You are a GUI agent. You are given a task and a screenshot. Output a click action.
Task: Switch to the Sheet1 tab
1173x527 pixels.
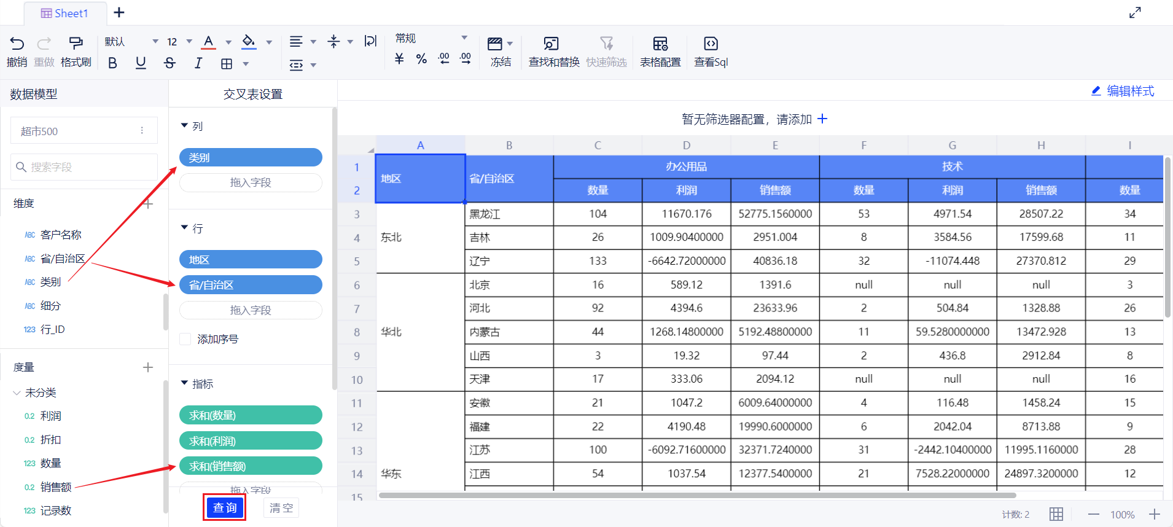(x=65, y=14)
